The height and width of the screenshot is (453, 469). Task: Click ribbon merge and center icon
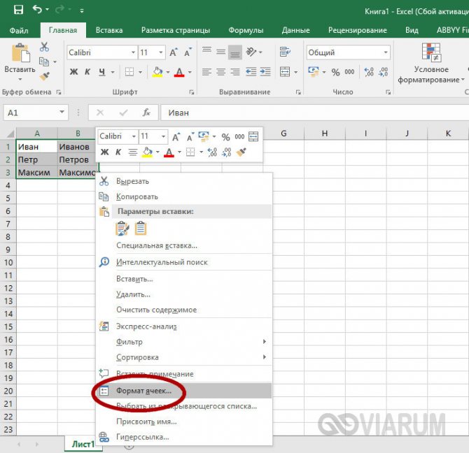tap(285, 72)
